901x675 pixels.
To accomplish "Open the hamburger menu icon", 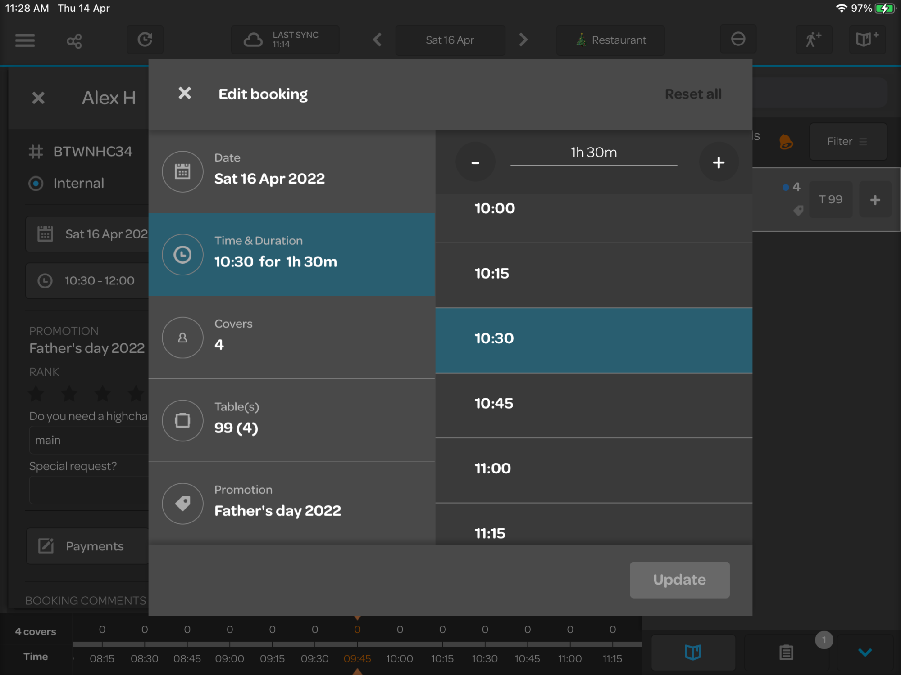I will point(25,40).
